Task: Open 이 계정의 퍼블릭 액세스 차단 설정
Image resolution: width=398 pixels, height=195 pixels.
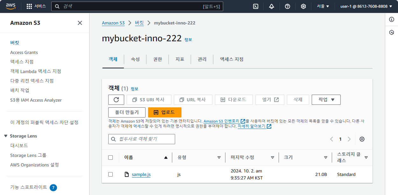Action: point(44,122)
